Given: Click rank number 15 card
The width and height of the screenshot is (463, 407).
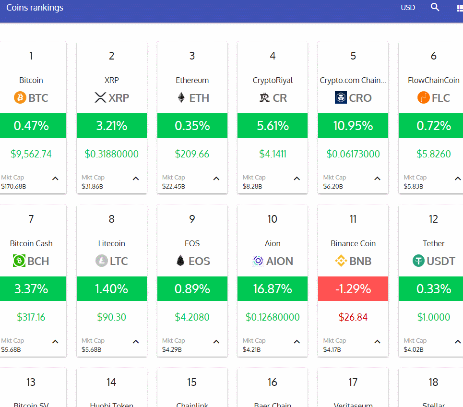Looking at the screenshot, I should click(192, 382).
